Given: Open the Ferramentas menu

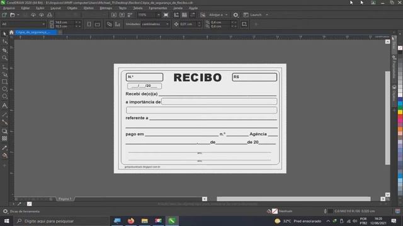Looking at the screenshot, I should (x=158, y=8).
